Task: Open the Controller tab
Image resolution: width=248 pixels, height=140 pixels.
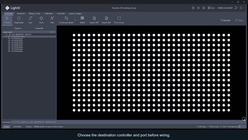Action: (x=61, y=14)
